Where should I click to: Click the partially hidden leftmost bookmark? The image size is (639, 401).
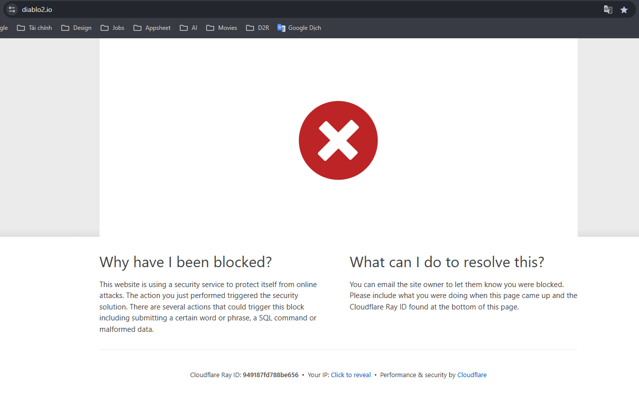[3, 28]
